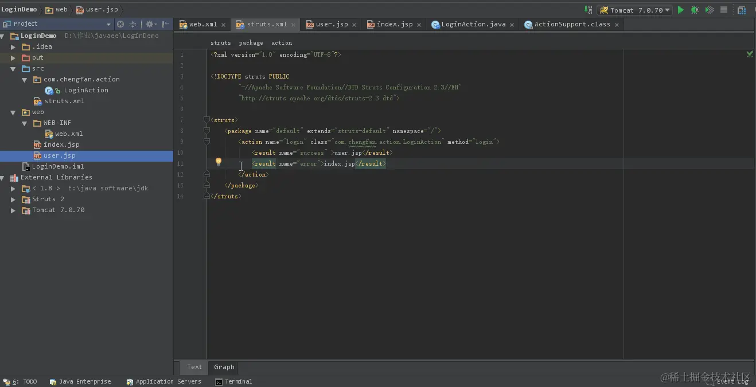Screen dimensions: 756x387
Task: Click the 'action' structure breadcrumb above the editor
Action: pos(282,43)
